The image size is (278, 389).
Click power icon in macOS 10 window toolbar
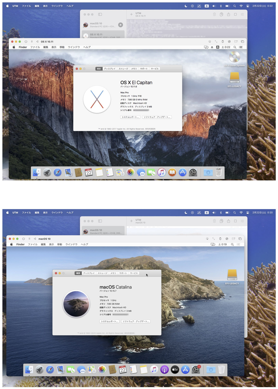point(24,239)
